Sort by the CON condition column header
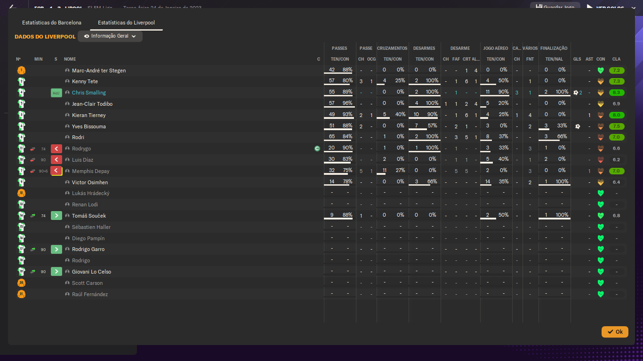Image resolution: width=643 pixels, height=361 pixels. pyautogui.click(x=601, y=59)
